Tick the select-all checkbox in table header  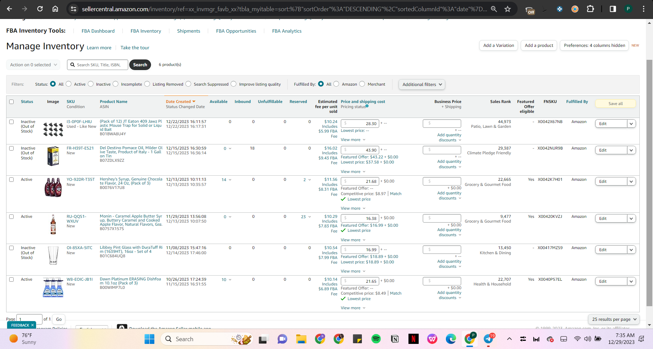[12, 102]
